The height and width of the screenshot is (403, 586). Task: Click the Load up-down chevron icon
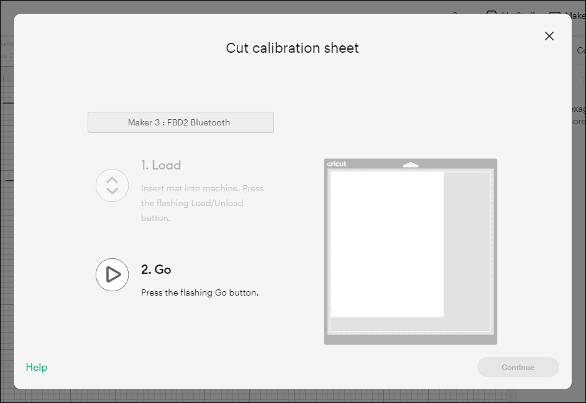click(x=112, y=185)
